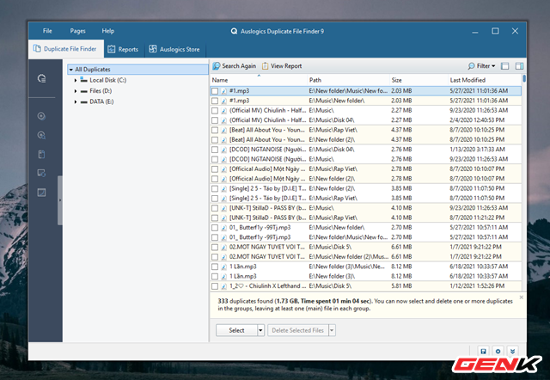
Task: Check Chiulinh Official MV file in E:\Music\
Action: pos(215,111)
